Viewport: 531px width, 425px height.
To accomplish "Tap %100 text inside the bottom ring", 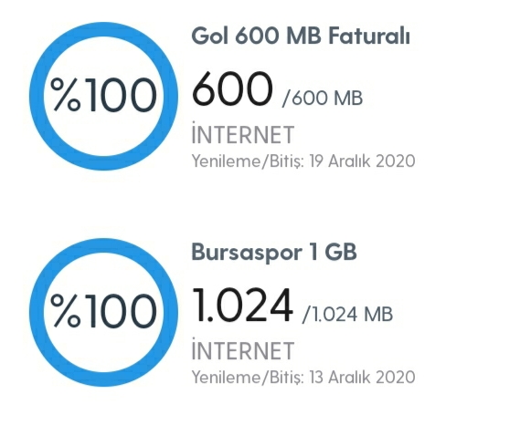I will tap(103, 311).
